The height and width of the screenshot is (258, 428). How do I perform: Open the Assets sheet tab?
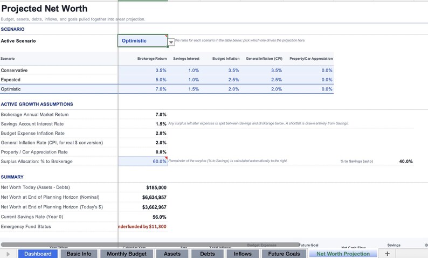[172, 254]
